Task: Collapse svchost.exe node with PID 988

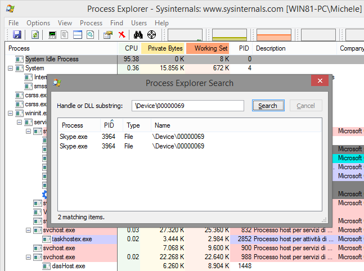Action: (x=28, y=258)
